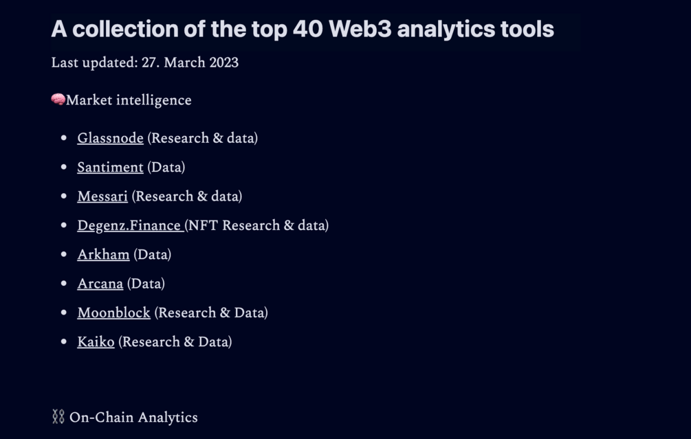The width and height of the screenshot is (691, 439).
Task: Click the 'Last updated: 27. March 2023' text
Action: [x=145, y=63]
